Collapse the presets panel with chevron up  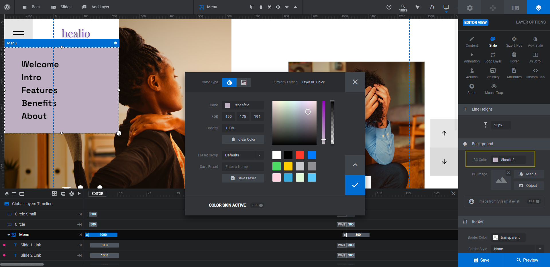pyautogui.click(x=355, y=165)
